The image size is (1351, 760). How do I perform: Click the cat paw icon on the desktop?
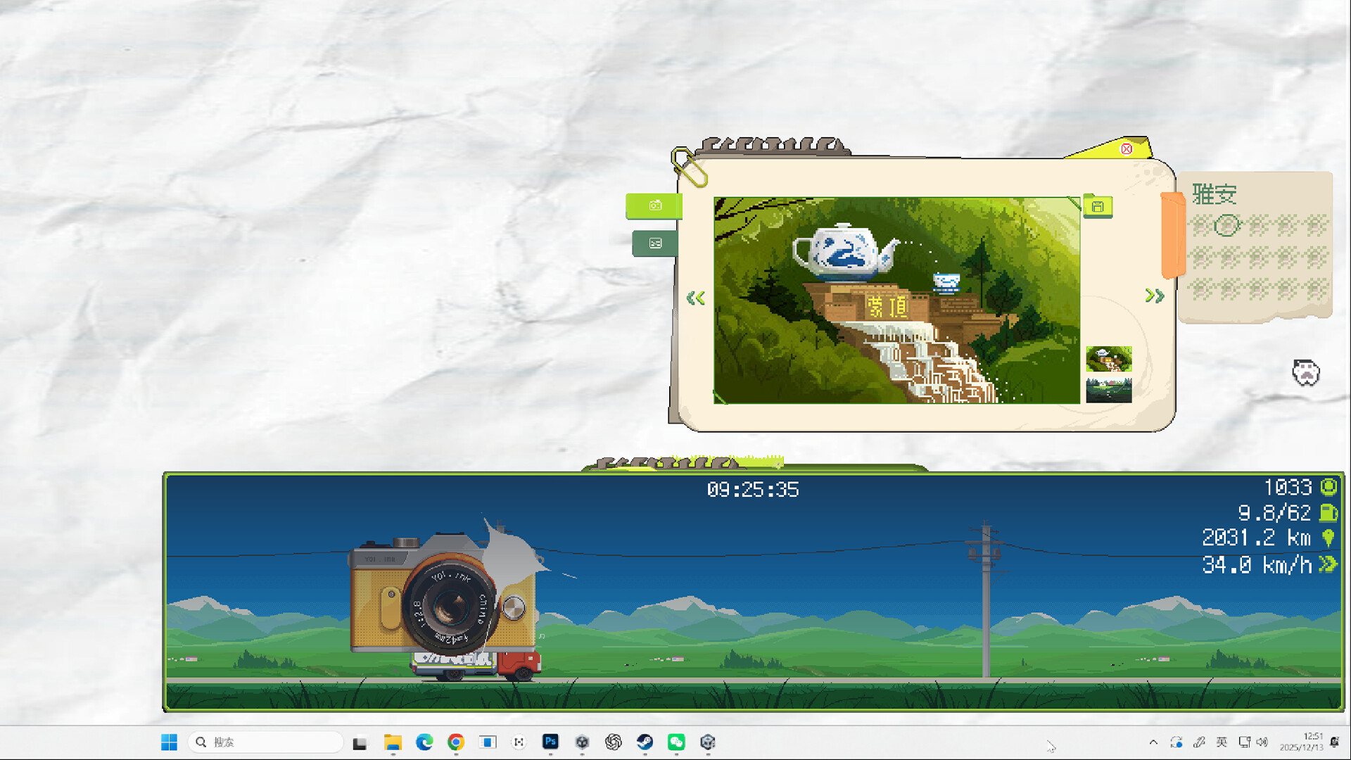[x=1306, y=373]
